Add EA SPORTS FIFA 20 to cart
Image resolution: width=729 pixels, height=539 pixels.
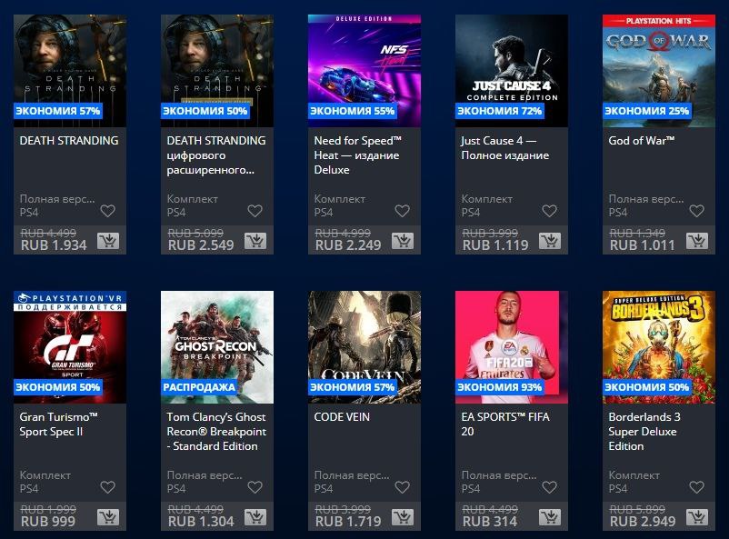pyautogui.click(x=550, y=517)
